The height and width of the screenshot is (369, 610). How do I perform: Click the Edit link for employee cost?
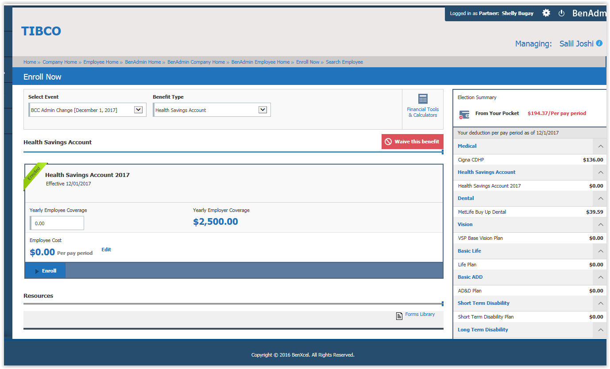click(x=106, y=250)
